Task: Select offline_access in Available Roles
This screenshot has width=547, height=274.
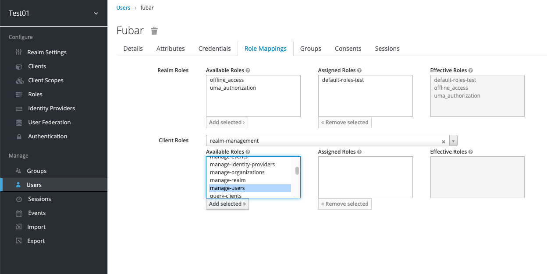Action: click(x=227, y=80)
